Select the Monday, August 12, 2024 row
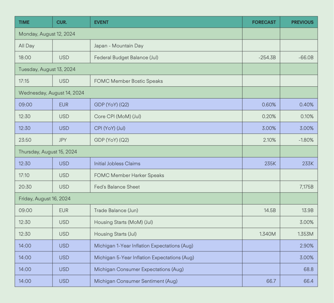The image size is (334, 303). click(166, 34)
